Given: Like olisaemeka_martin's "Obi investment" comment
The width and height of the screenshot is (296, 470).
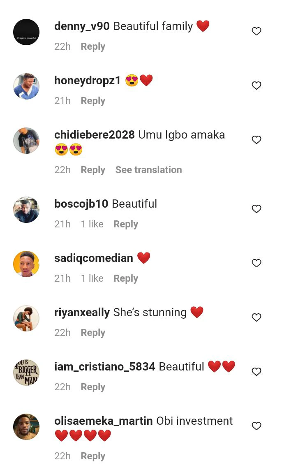Looking at the screenshot, I should click(x=257, y=426).
